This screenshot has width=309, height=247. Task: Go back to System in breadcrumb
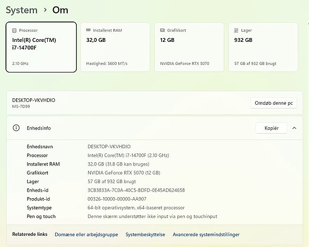click(x=21, y=10)
